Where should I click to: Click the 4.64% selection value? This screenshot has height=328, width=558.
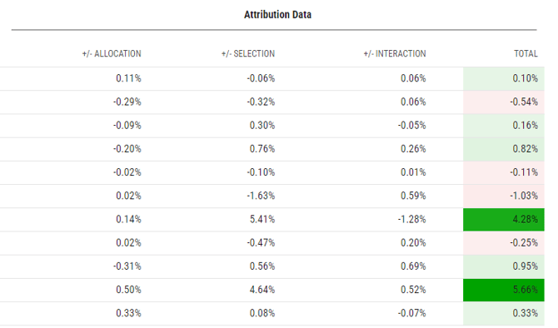click(x=262, y=290)
